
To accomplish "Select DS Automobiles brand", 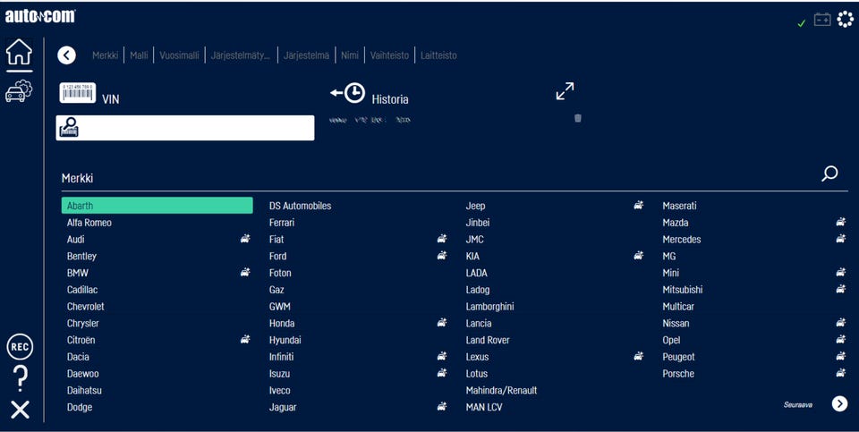I will click(301, 206).
